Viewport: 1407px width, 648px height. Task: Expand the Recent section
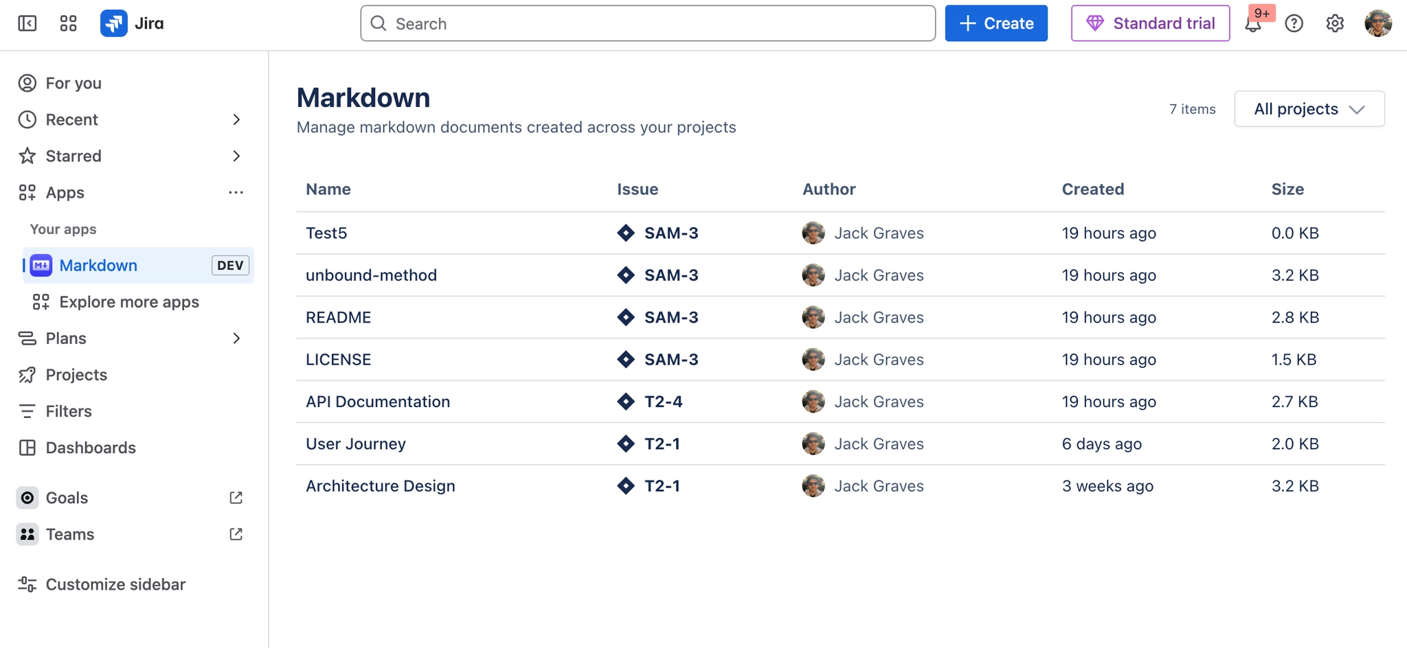236,119
